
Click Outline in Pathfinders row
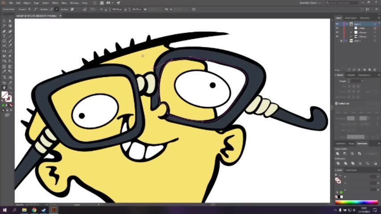click(368, 163)
